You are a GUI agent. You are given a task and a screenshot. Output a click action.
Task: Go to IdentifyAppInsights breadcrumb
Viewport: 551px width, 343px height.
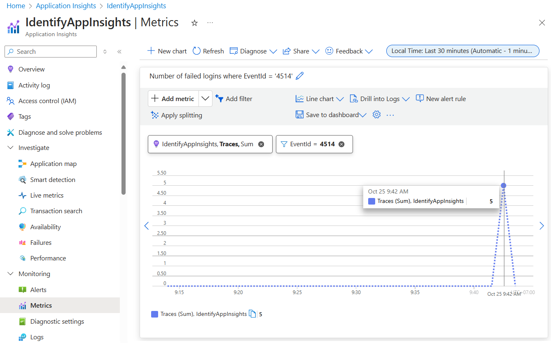click(x=136, y=6)
